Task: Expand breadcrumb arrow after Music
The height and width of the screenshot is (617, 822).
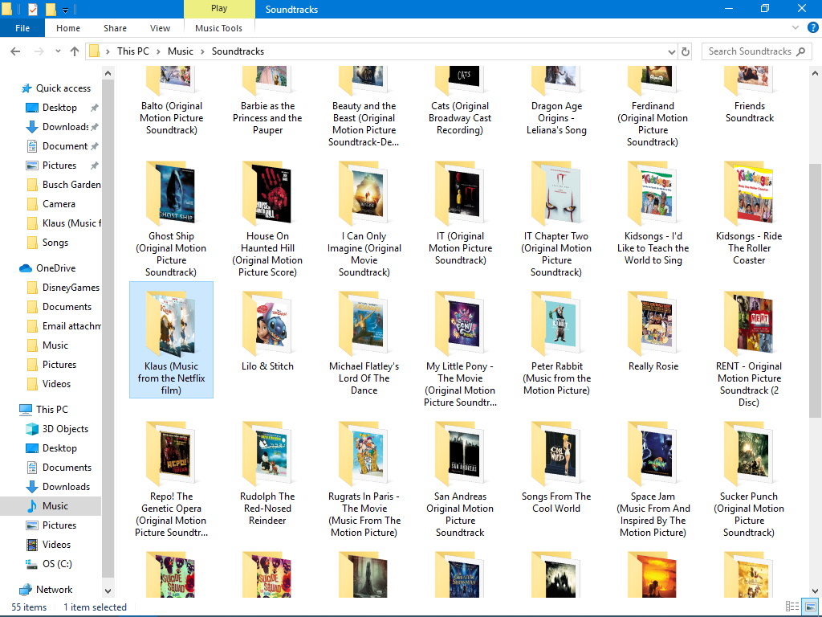Action: (x=202, y=51)
